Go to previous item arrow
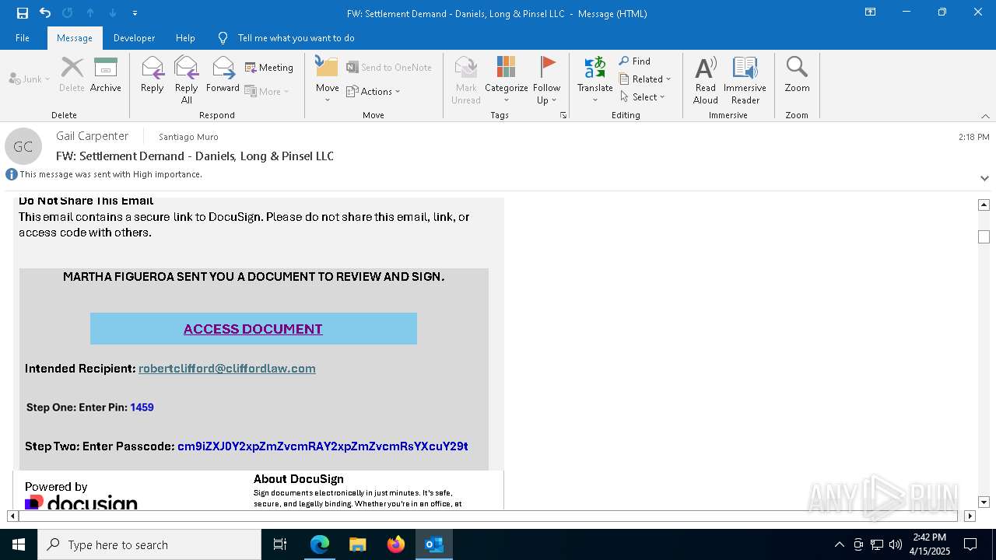 click(90, 12)
